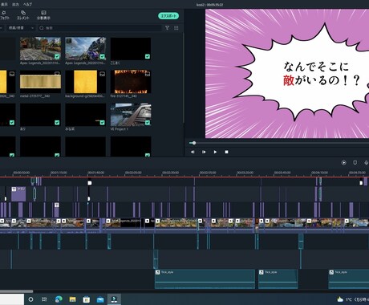Select the first Apex Legends street thumbnail

(x=40, y=49)
